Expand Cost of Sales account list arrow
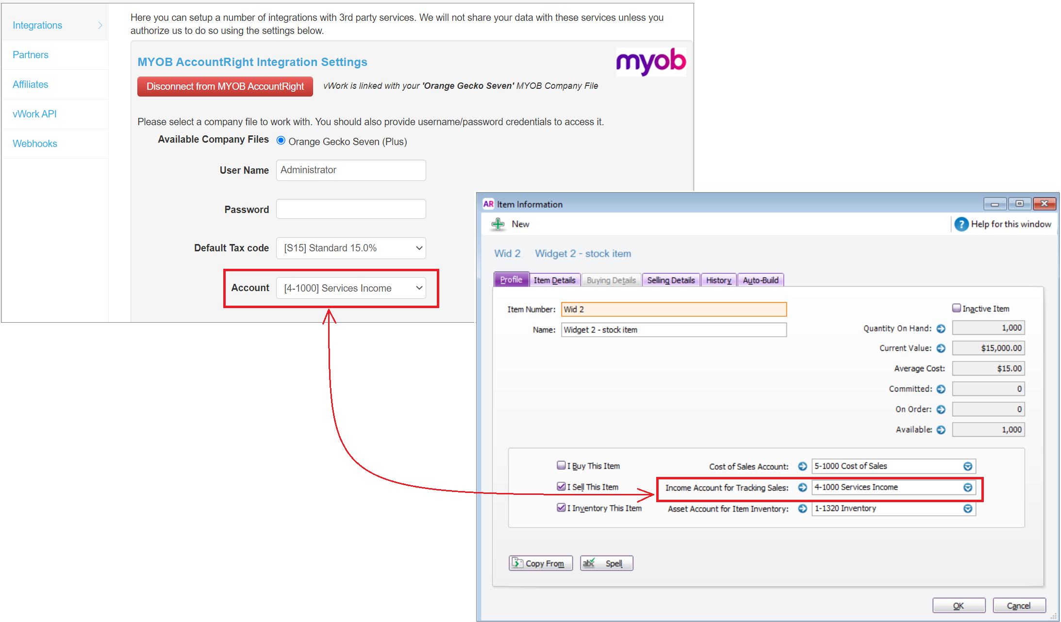 (968, 466)
